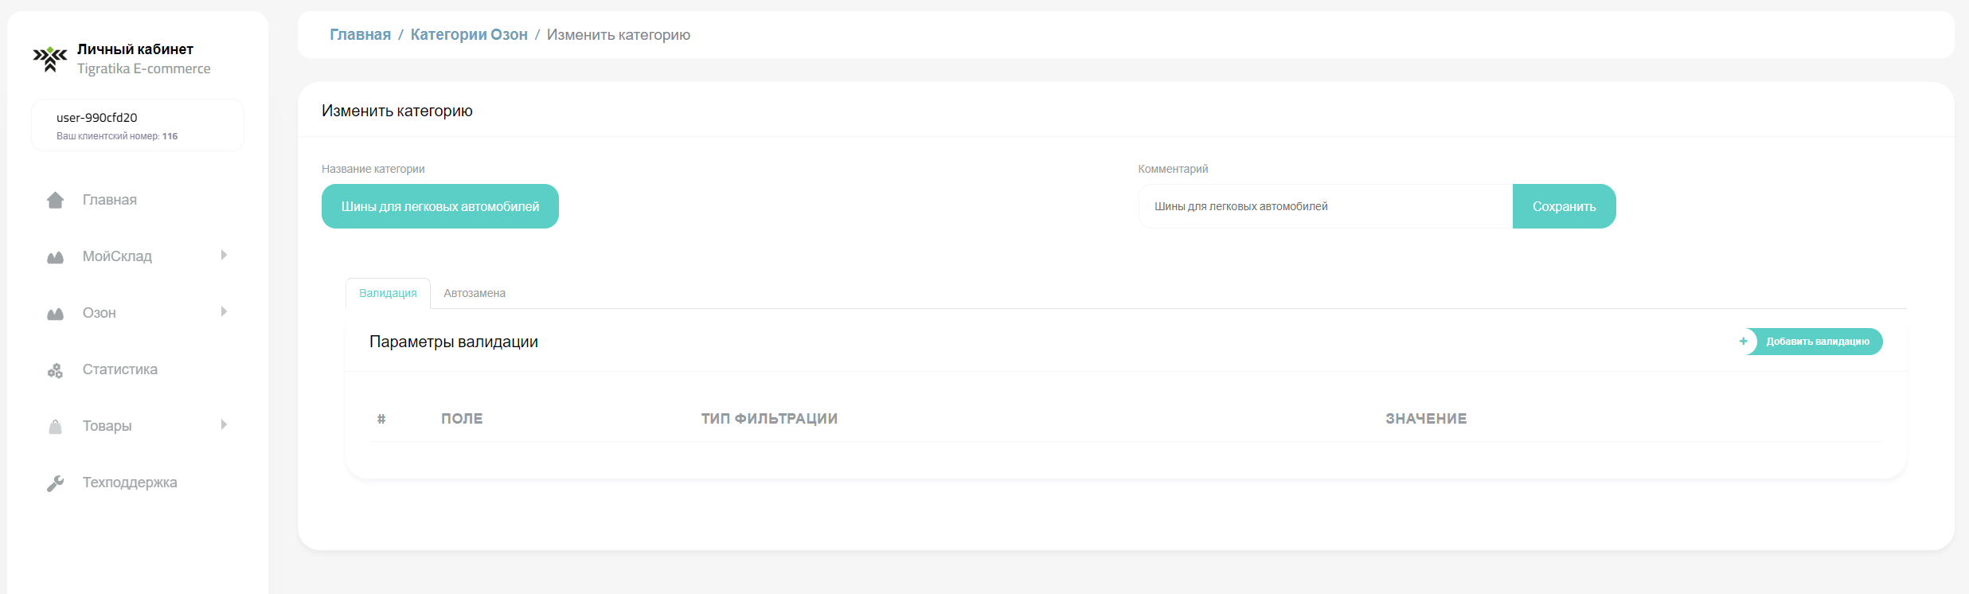Click the plus icon on Добавить валидацию
This screenshot has width=1969, height=594.
point(1743,342)
